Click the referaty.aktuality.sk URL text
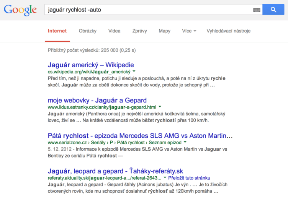Viewport: 288px width, 200px height. tap(105, 178)
